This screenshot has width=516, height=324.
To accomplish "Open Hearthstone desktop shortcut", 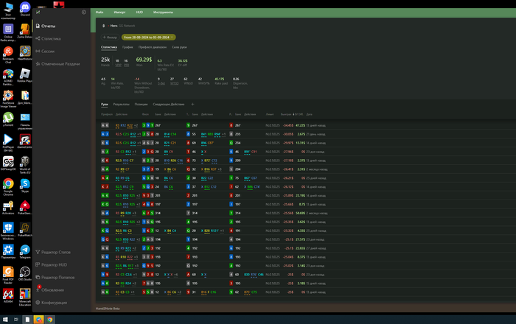I will [25, 53].
